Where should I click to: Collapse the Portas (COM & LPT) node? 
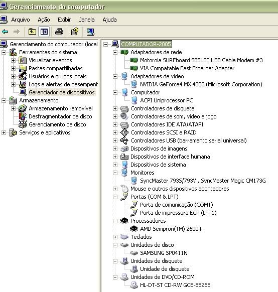pos(115,197)
